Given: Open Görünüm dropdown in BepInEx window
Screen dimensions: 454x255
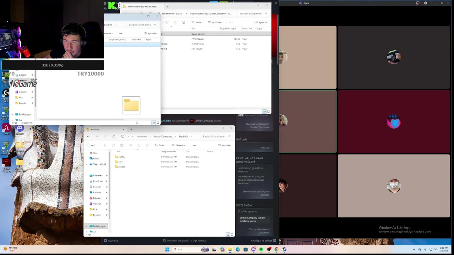Looking at the screenshot, I should click(180, 145).
